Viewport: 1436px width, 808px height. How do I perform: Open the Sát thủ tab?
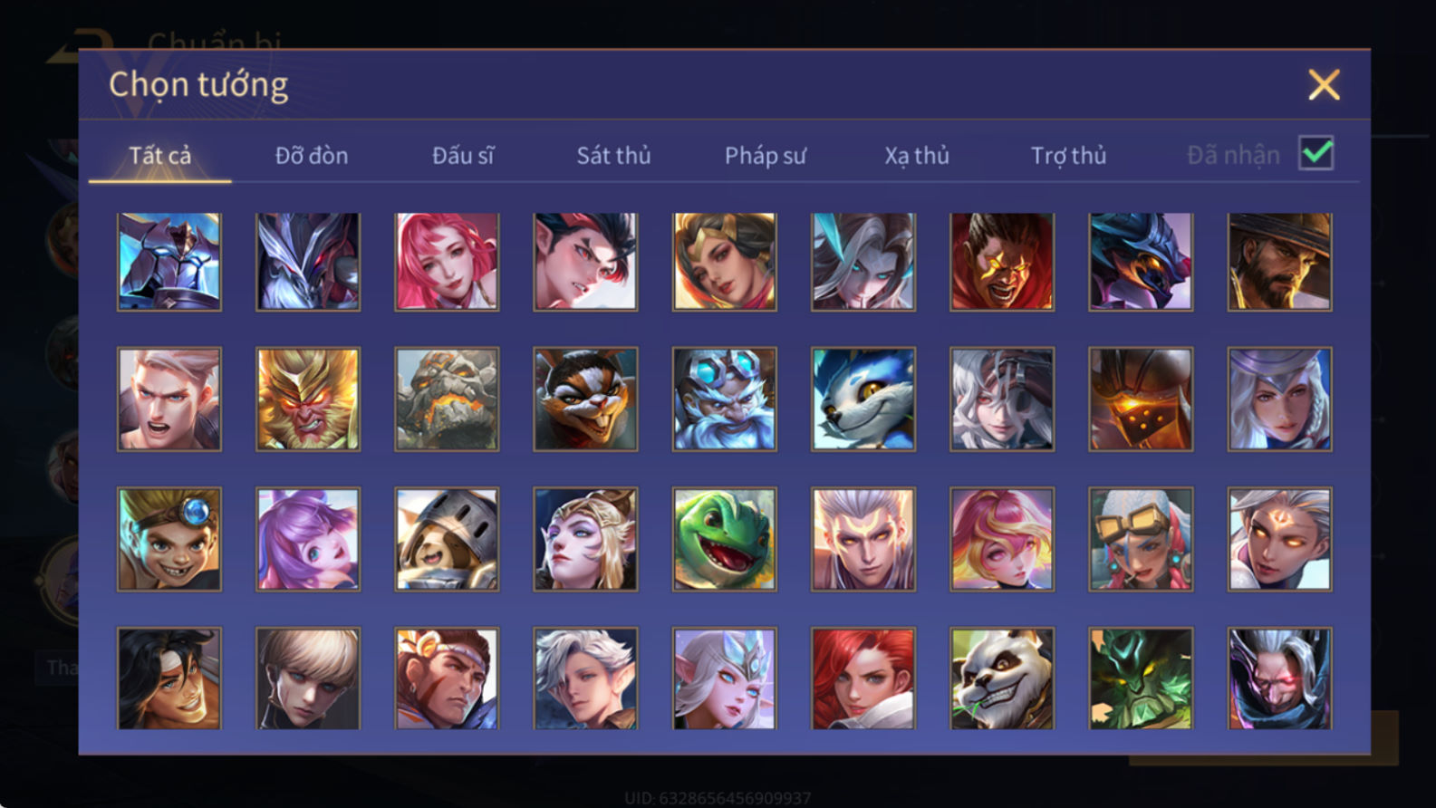tap(613, 156)
